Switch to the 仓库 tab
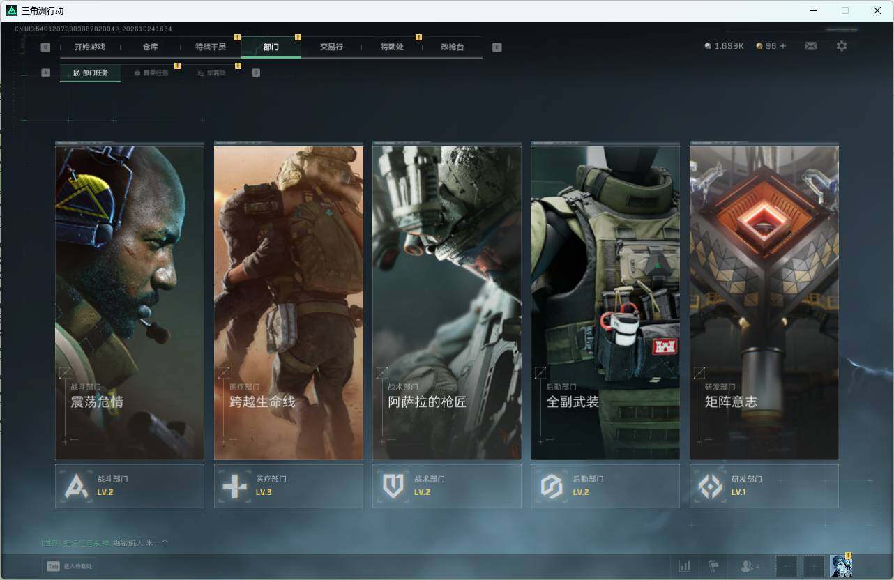 coord(150,47)
